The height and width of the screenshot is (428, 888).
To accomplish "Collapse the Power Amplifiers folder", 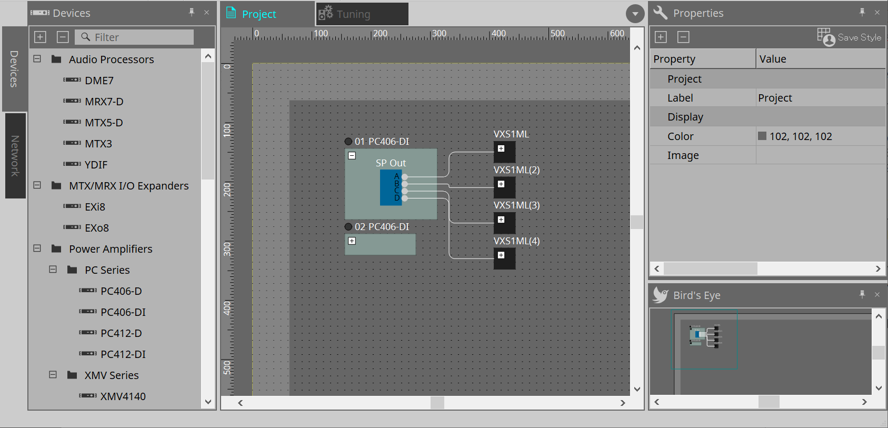I will (x=37, y=248).
